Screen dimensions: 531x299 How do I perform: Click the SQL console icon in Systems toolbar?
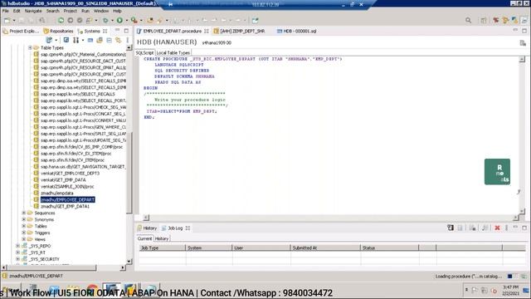(x=90, y=40)
